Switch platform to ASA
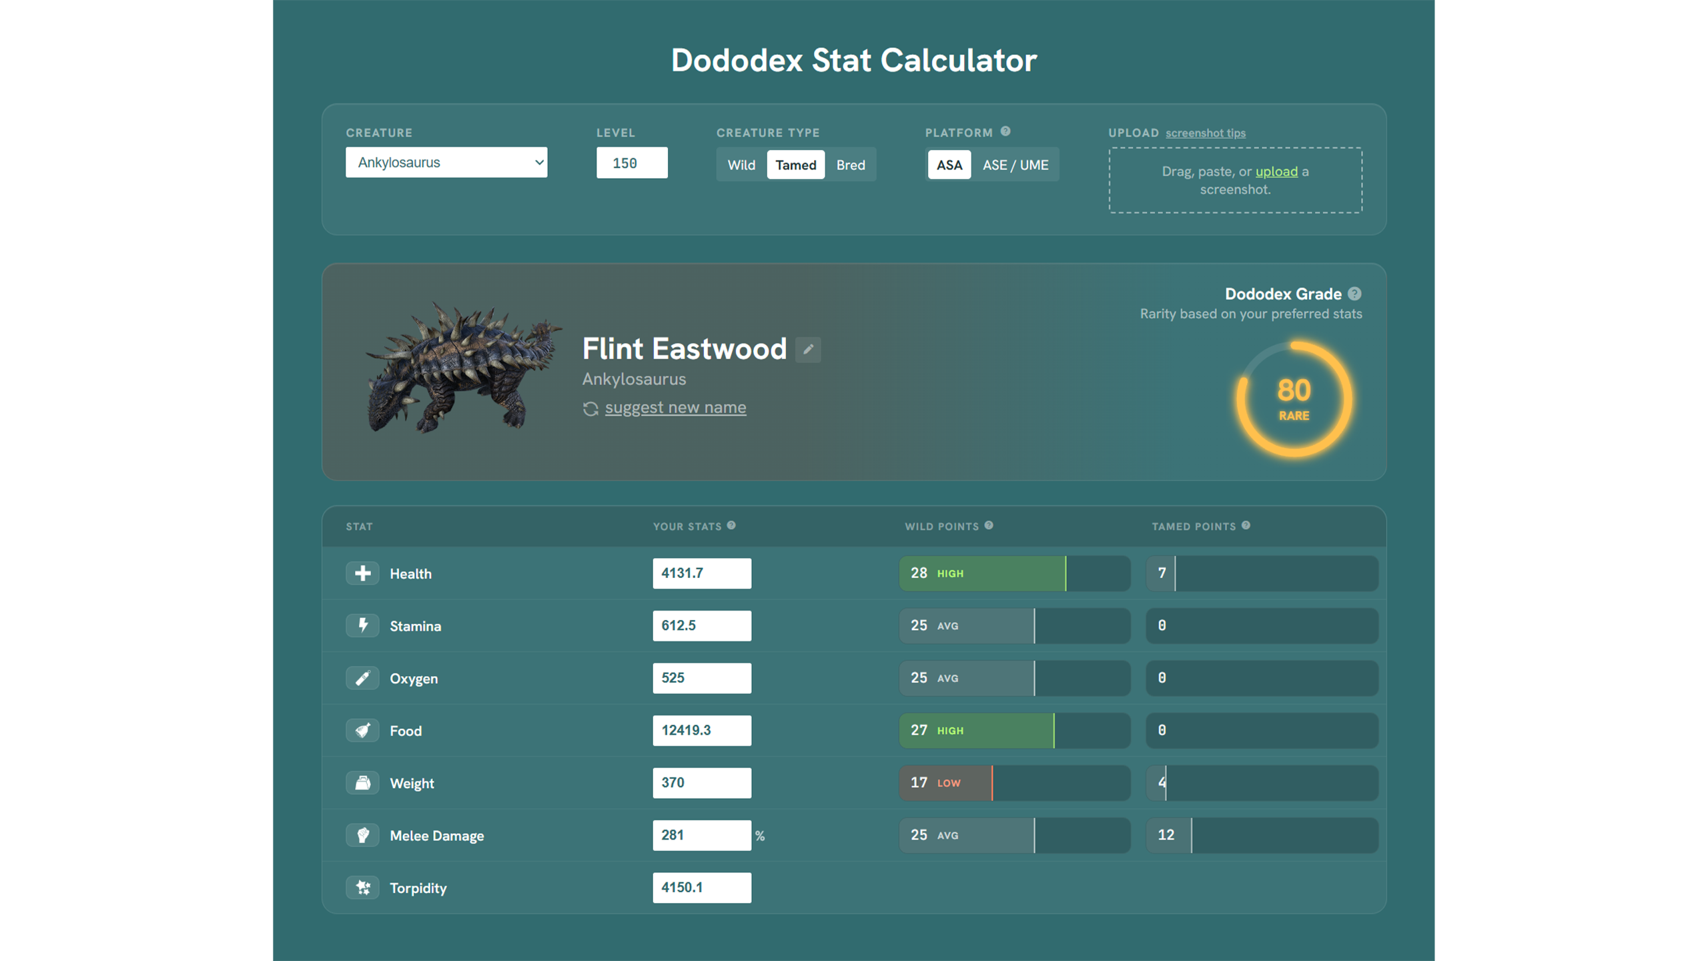The width and height of the screenshot is (1708, 961). click(x=949, y=165)
